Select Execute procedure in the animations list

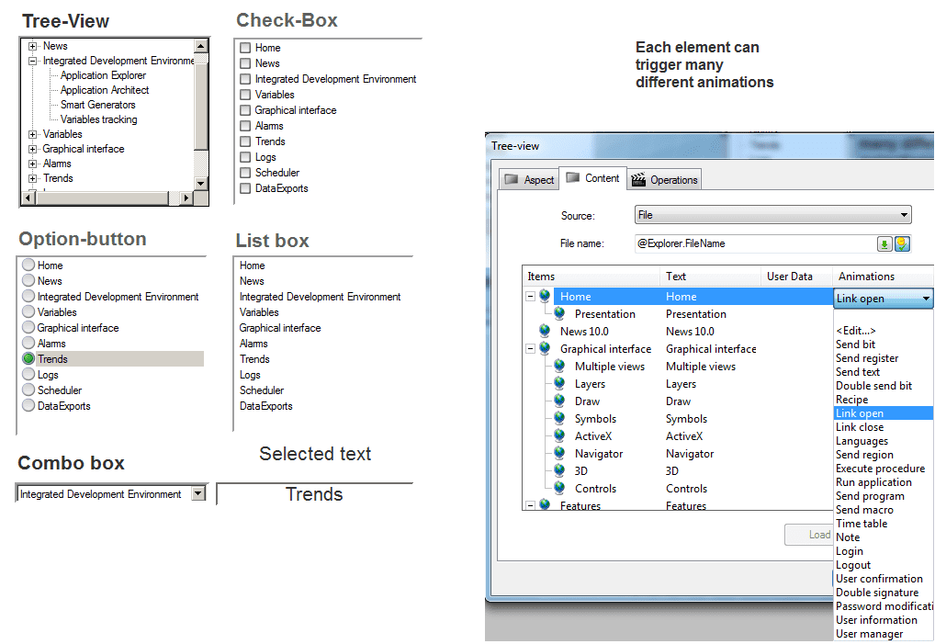point(880,469)
